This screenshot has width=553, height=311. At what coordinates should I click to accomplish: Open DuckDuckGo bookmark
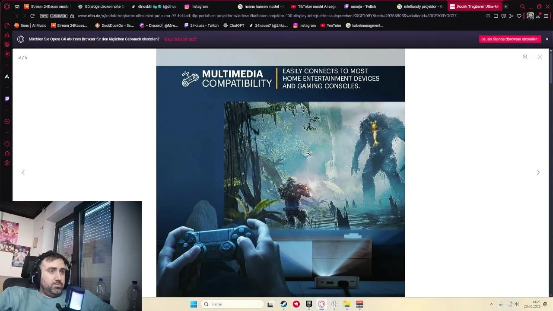[114, 25]
